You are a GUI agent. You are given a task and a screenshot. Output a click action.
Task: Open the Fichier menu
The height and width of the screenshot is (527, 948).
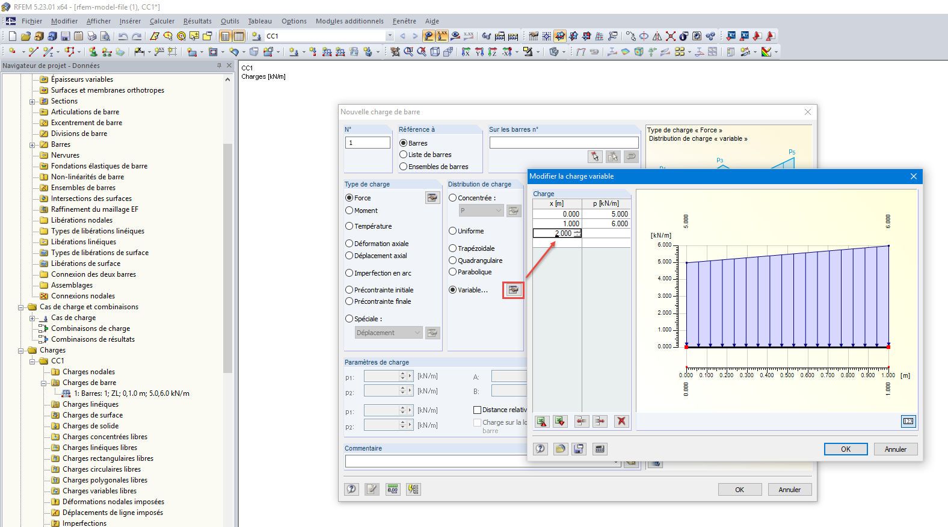click(32, 21)
